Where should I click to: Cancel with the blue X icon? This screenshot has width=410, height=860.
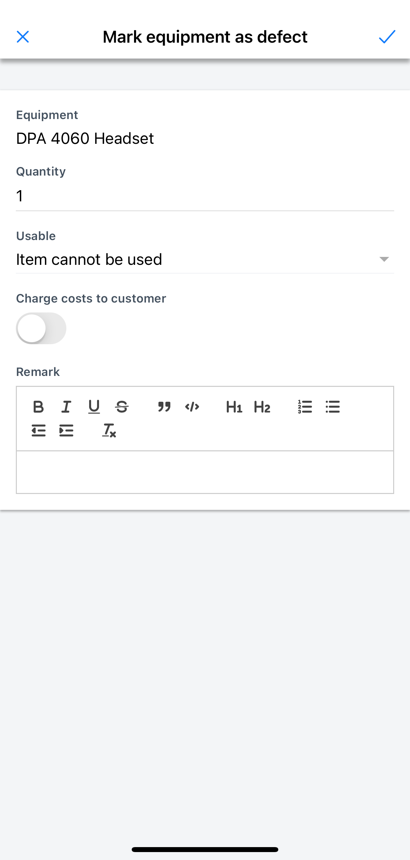[23, 37]
